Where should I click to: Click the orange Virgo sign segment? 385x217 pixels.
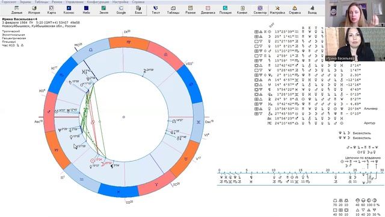128,42
